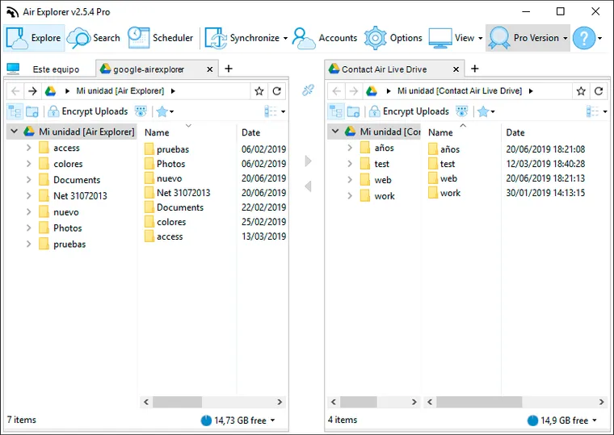Select colores folder in left tree

coord(61,164)
